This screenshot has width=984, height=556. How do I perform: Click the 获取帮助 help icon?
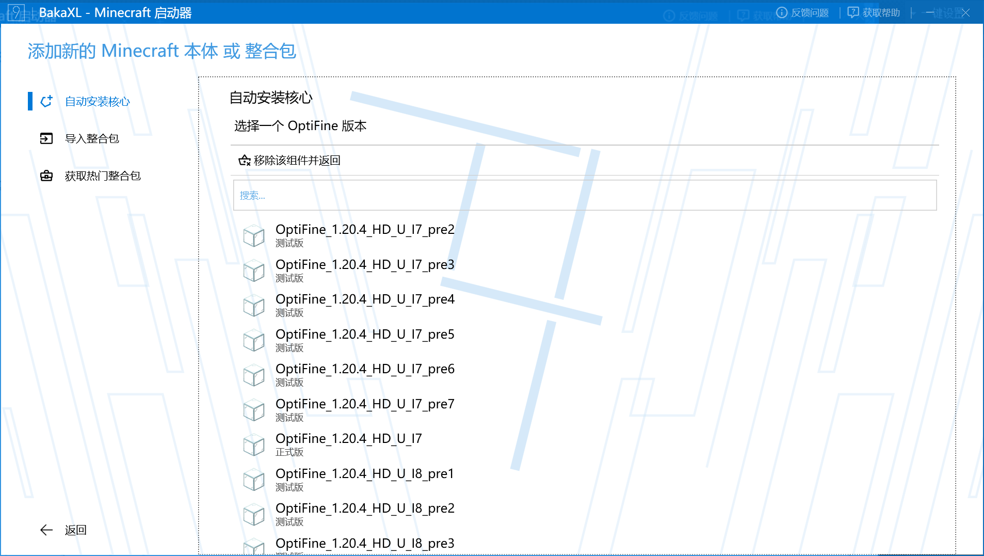pos(853,12)
